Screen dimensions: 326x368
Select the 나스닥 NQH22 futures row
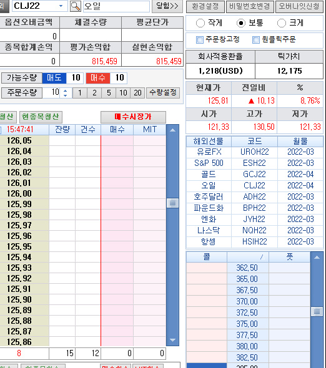tap(255, 231)
